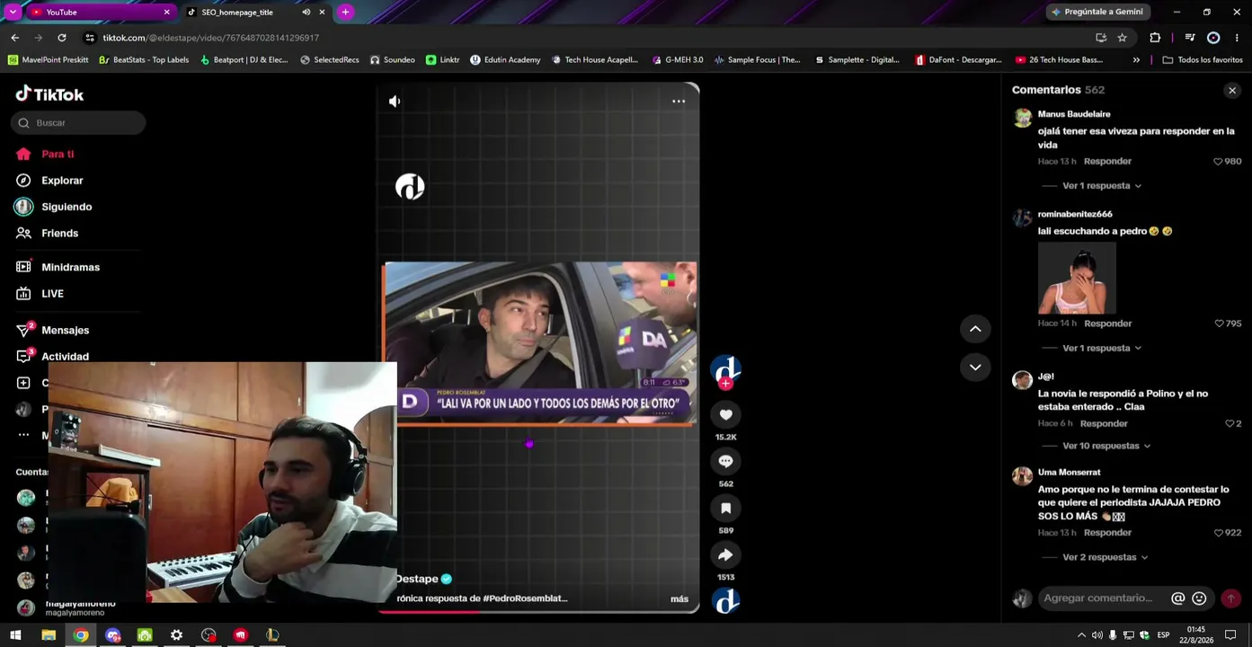Go to previous video with up arrow
This screenshot has height=647, width=1252.
coord(975,329)
